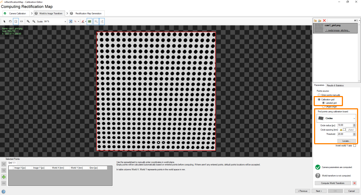This screenshot has width=361, height=195.
Task: Open the Circles calibration board dropdown
Action: (x=336, y=118)
